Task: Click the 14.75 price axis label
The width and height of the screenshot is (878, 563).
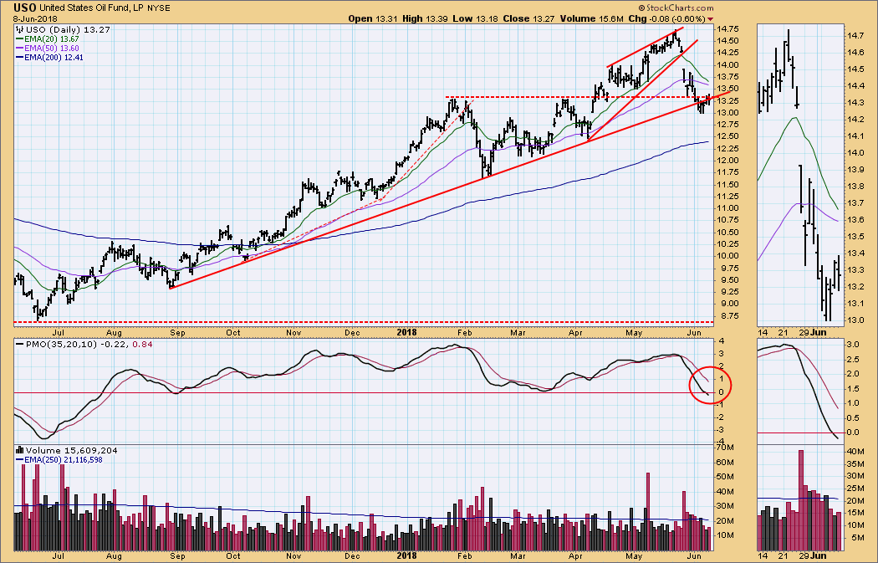Action: [x=727, y=28]
